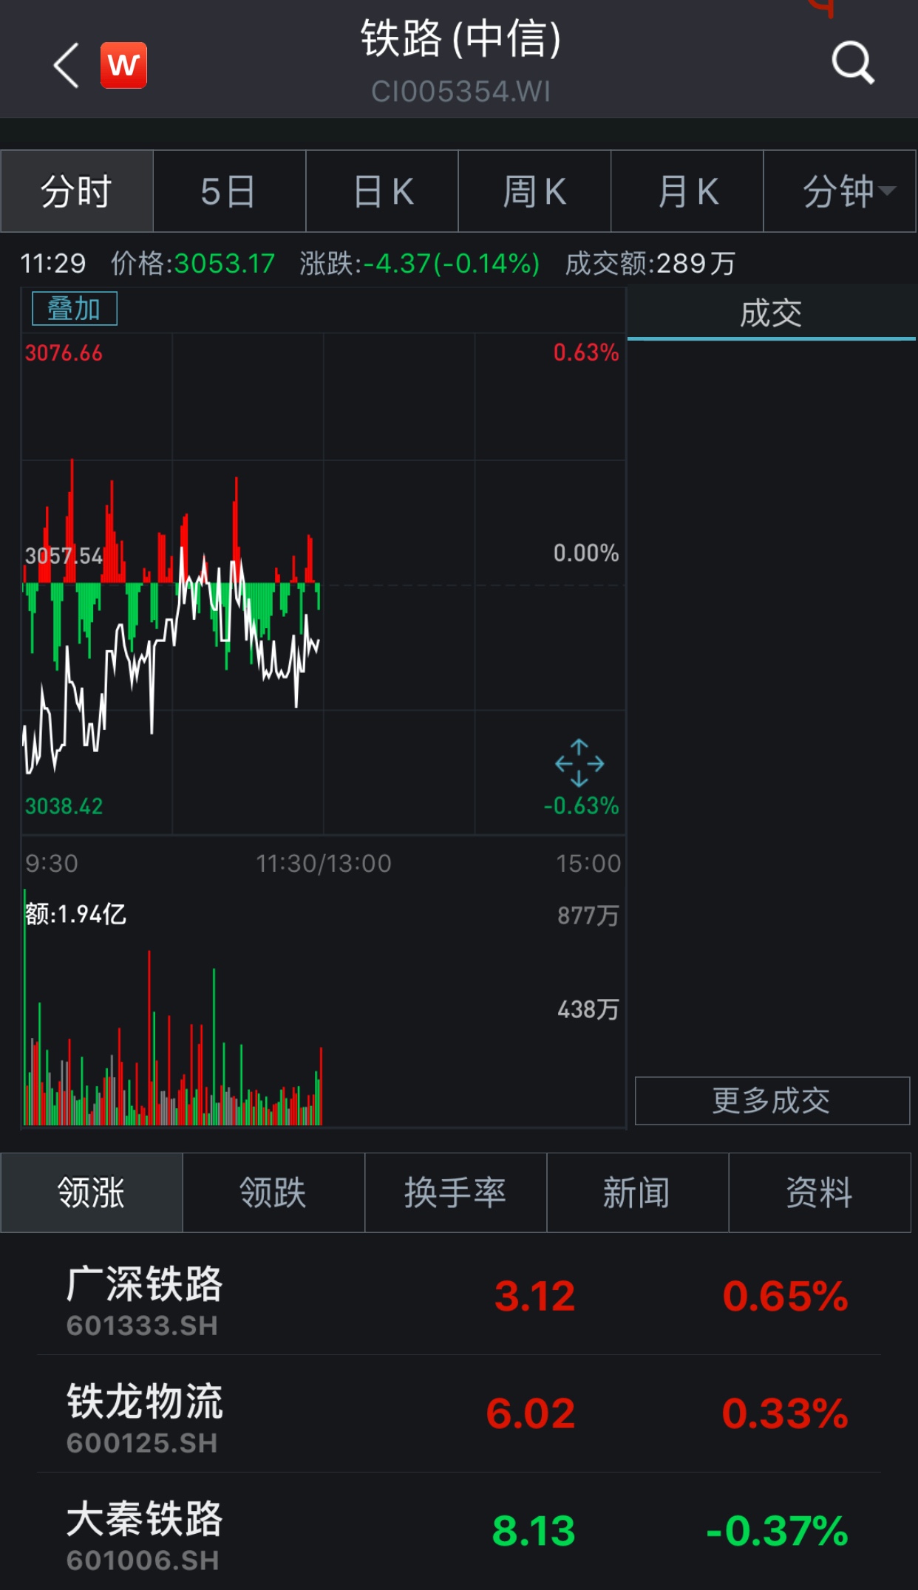Image resolution: width=918 pixels, height=1590 pixels.
Task: Tap the 438万 volume scale label
Action: [588, 1009]
